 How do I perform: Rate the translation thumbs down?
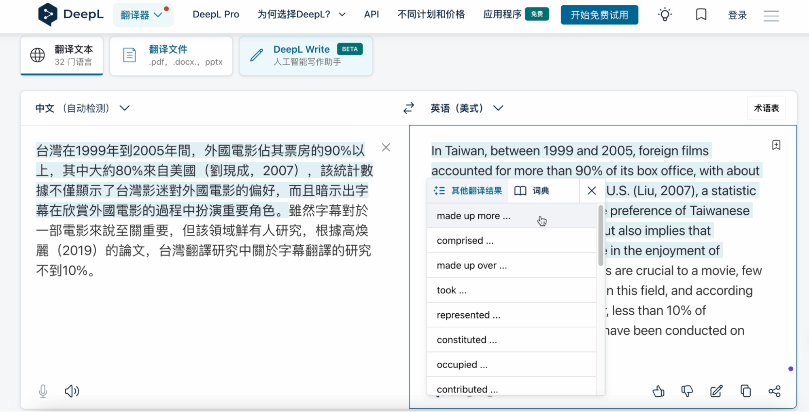[x=687, y=391]
